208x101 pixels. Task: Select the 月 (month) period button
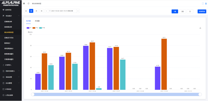click(x=36, y=11)
